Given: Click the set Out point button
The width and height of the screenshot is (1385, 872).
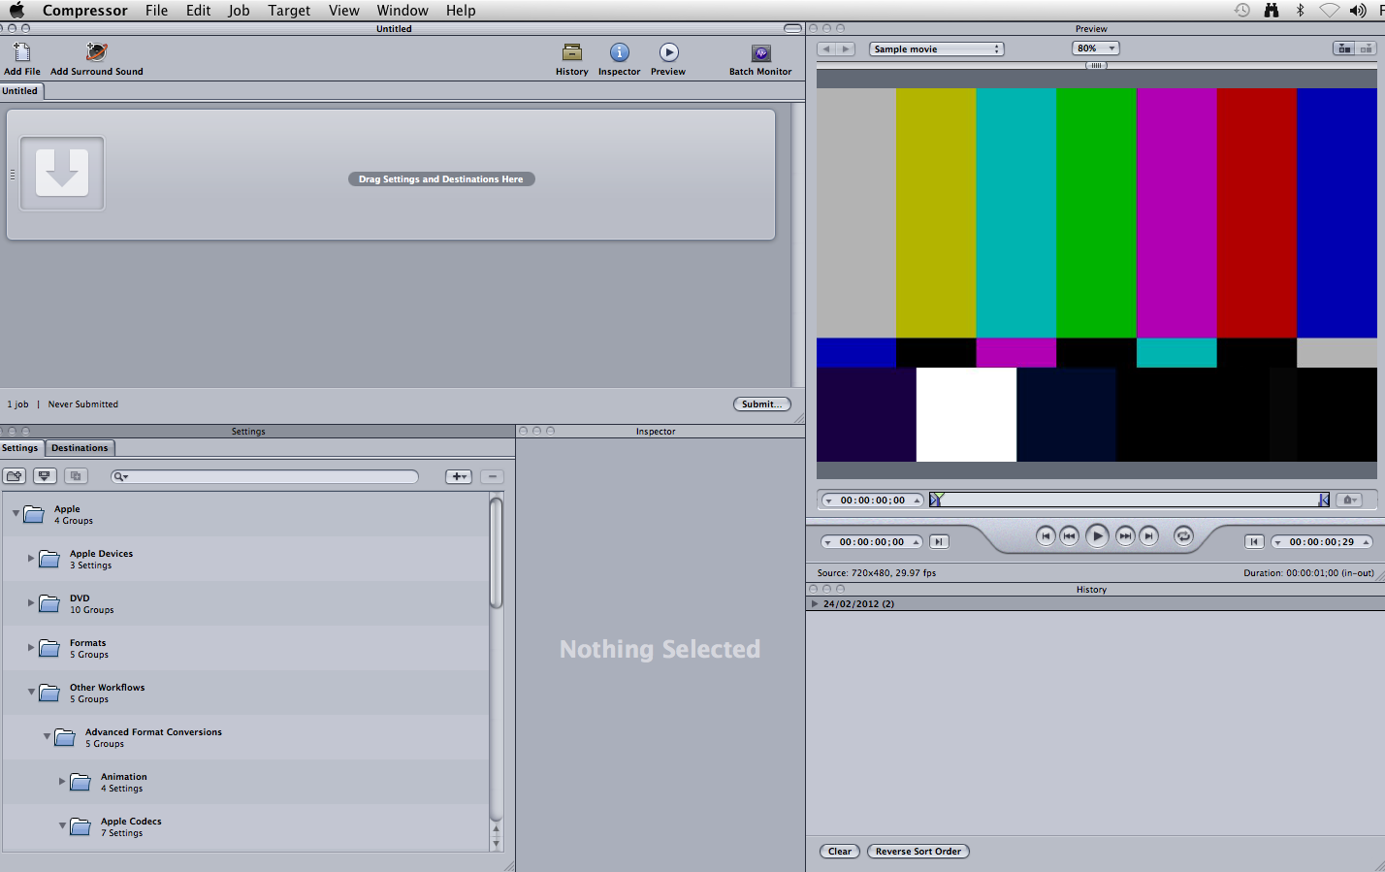Looking at the screenshot, I should pyautogui.click(x=1254, y=542).
